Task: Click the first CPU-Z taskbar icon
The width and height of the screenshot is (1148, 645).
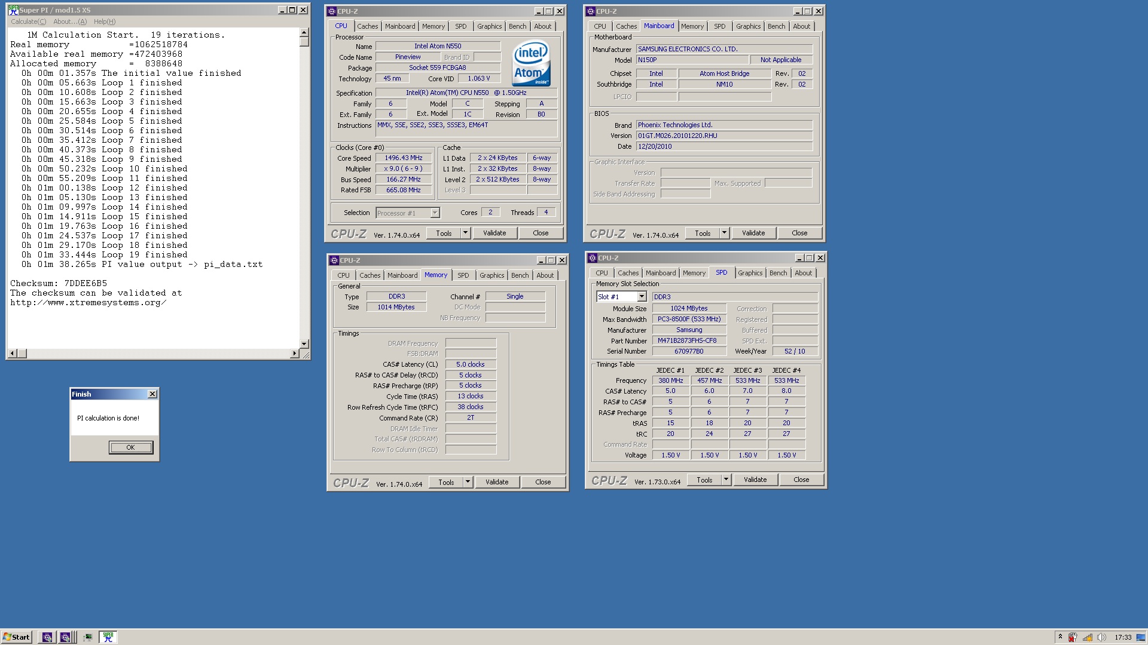Action: click(47, 637)
